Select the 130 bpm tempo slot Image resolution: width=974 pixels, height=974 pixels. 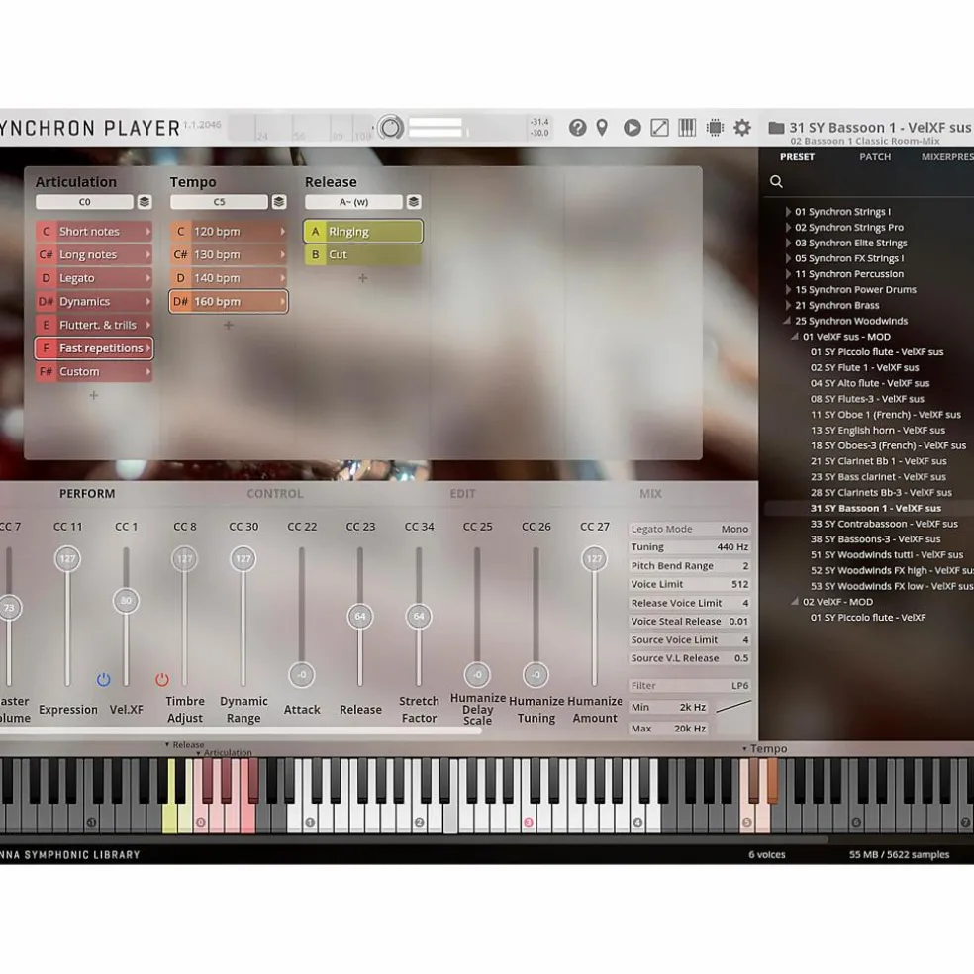coord(229,254)
